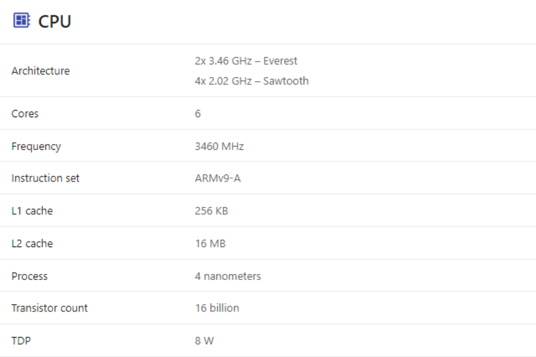Viewport: 536px width, 357px height.
Task: Click the ARMv9-A value
Action: coord(217,178)
